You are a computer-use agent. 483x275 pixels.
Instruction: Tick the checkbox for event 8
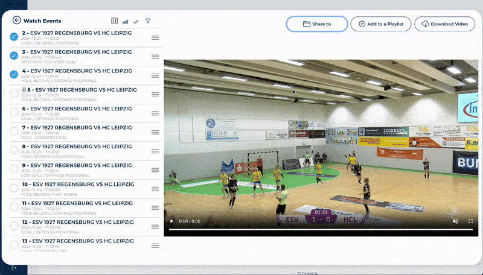click(x=14, y=150)
